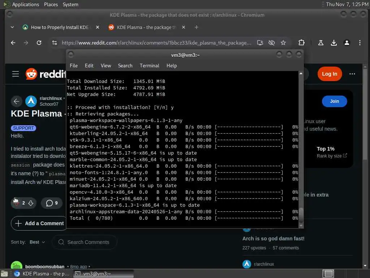370x278 pixels.
Task: Open terminal Edit menu
Action: click(89, 66)
